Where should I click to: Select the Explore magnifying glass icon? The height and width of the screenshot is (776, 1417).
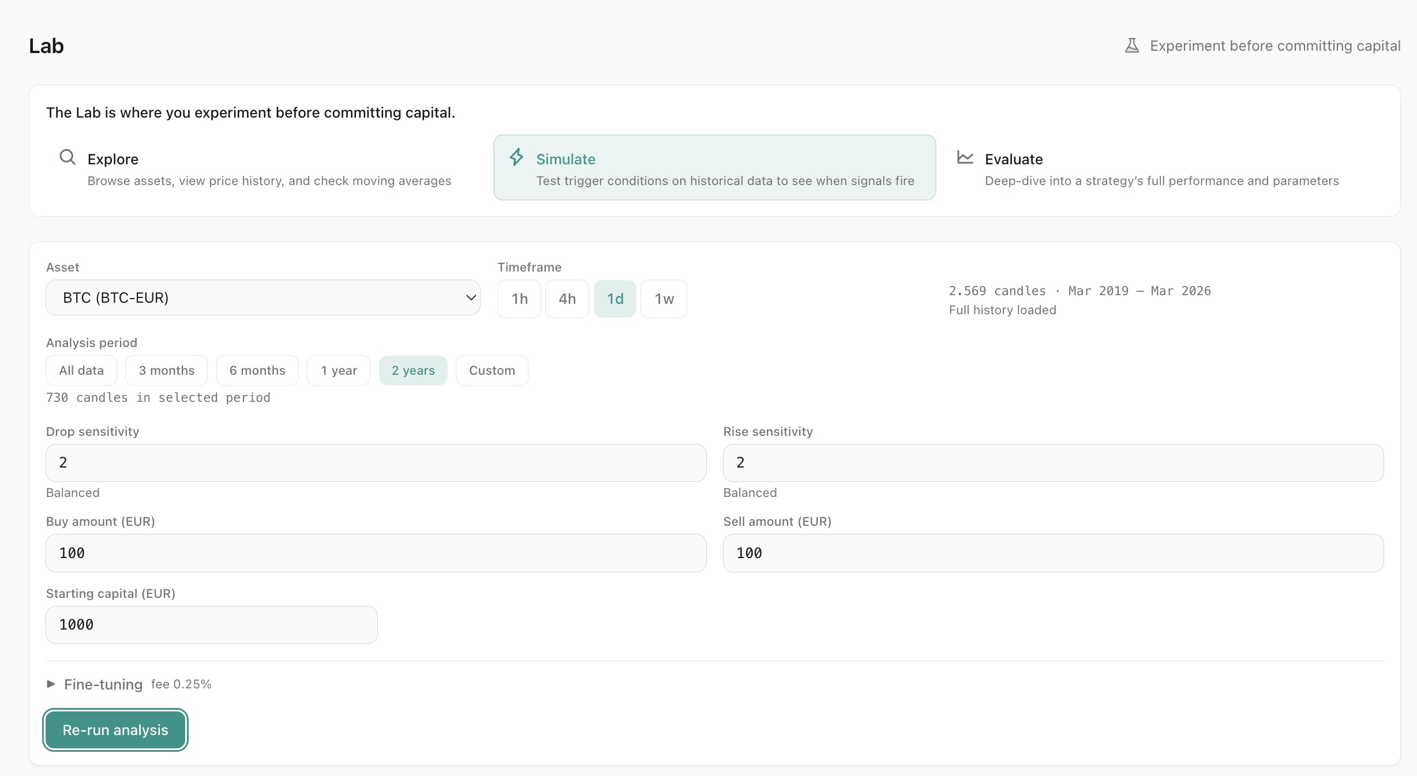67,157
